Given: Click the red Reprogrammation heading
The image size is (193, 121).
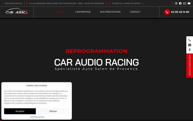Looking at the screenshot, I should 96,51.
